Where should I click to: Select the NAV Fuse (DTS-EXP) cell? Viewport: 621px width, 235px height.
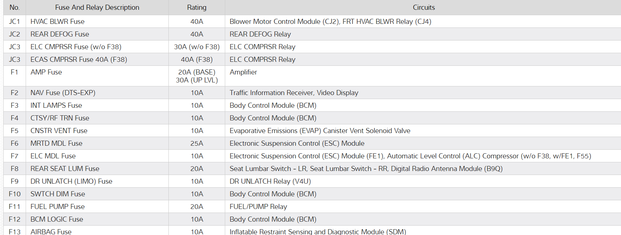(x=63, y=93)
